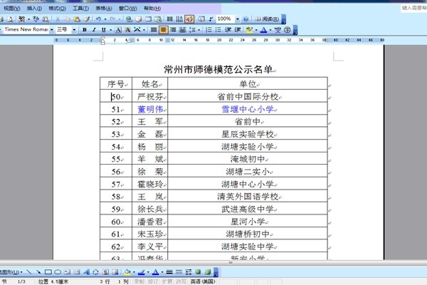Insert an Excel worksheet icon

coord(158,19)
